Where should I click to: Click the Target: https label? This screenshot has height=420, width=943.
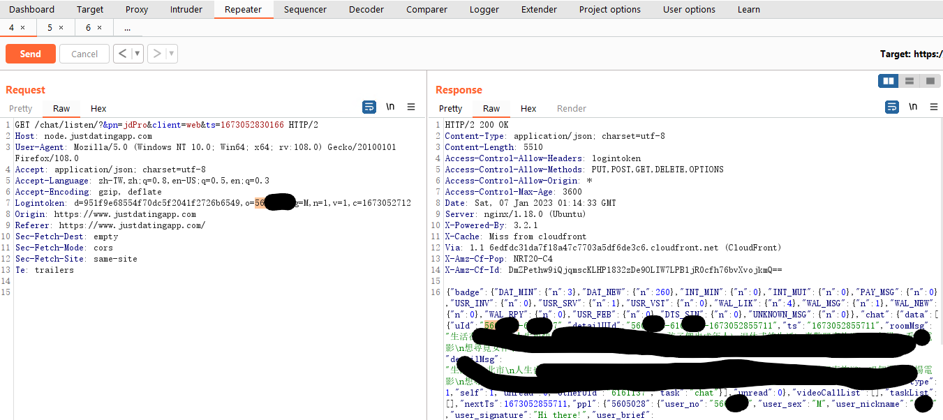tap(911, 54)
